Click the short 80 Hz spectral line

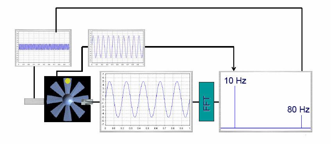pos(301,121)
